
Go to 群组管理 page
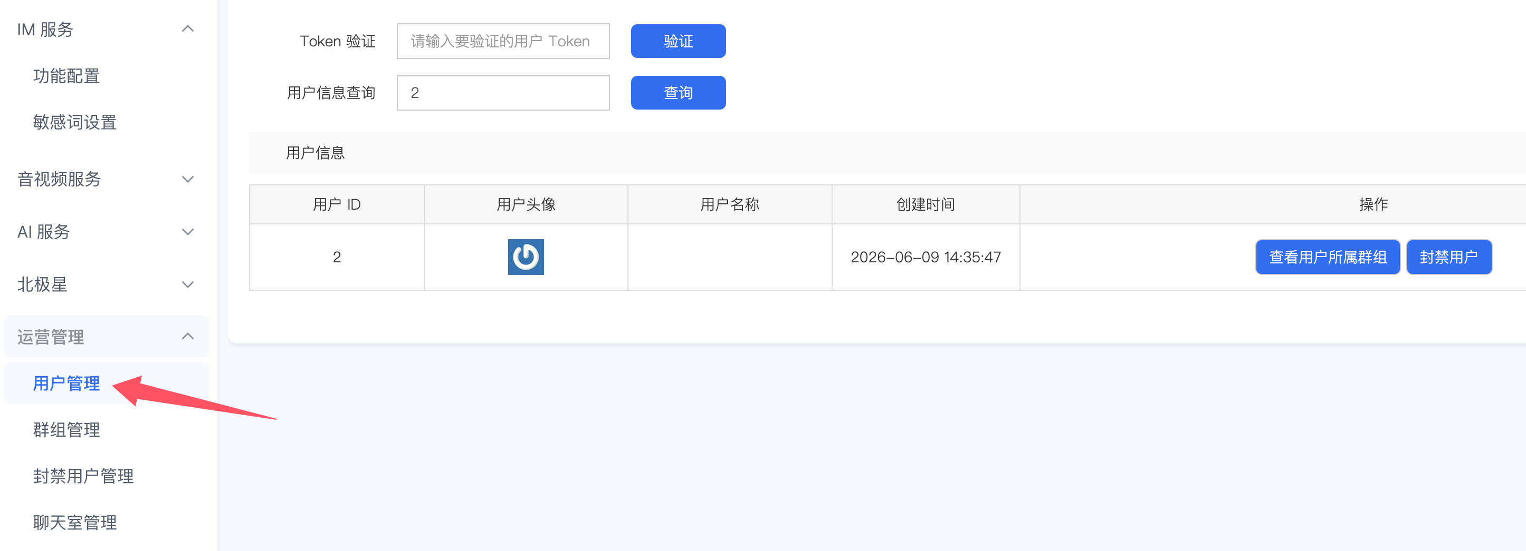[x=66, y=430]
